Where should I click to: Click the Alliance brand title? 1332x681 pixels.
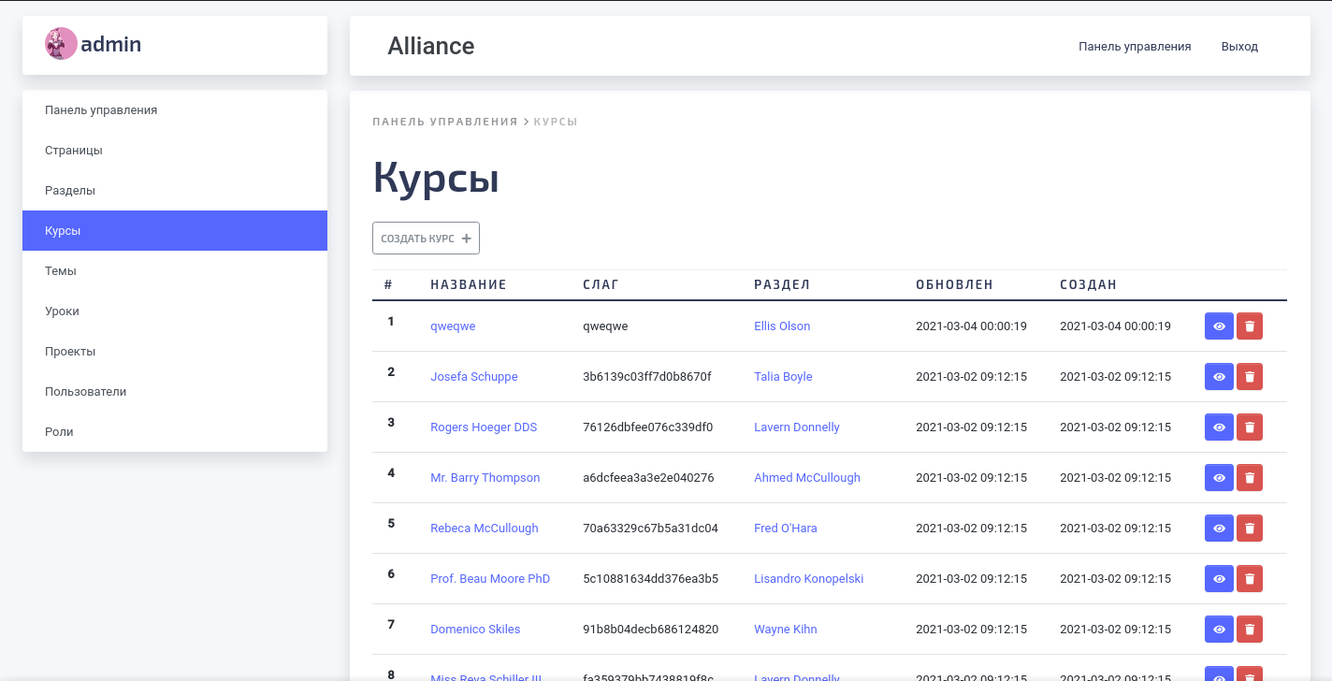point(430,46)
